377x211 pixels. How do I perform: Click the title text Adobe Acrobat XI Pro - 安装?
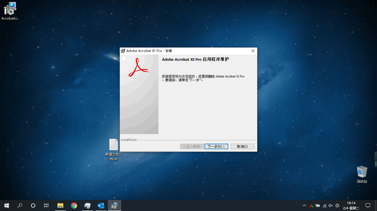[x=149, y=51]
